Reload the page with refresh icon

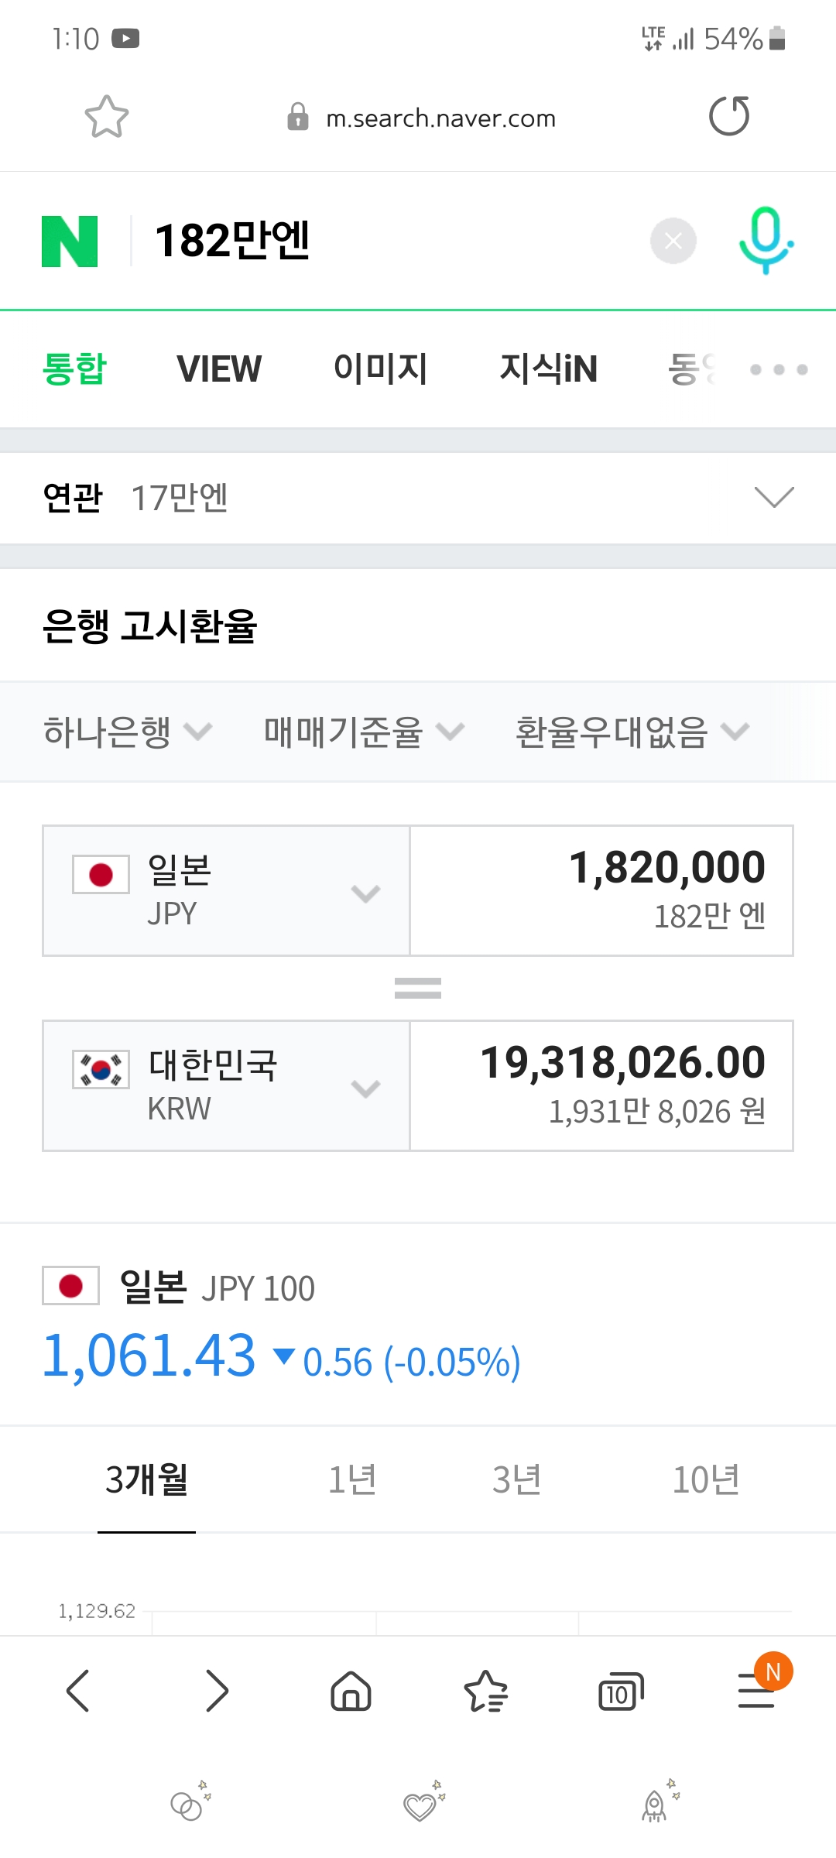point(729,116)
